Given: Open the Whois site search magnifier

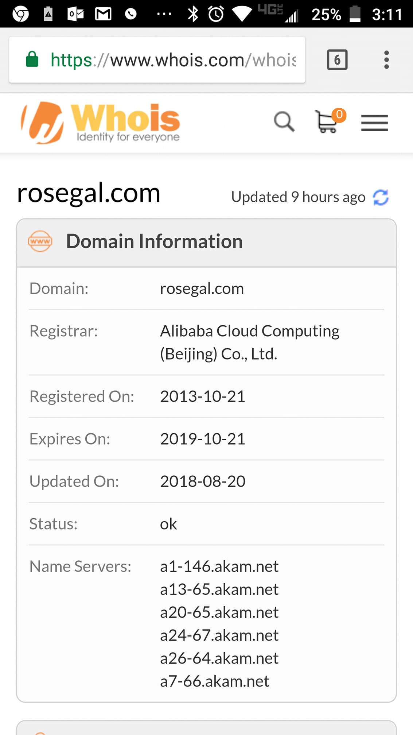Looking at the screenshot, I should (x=284, y=122).
